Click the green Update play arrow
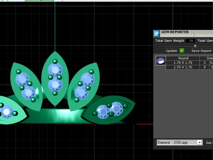The image size is (213, 160). point(182,51)
